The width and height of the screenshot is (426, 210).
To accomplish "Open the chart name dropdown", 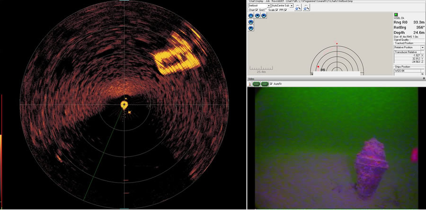I will click(267, 6).
